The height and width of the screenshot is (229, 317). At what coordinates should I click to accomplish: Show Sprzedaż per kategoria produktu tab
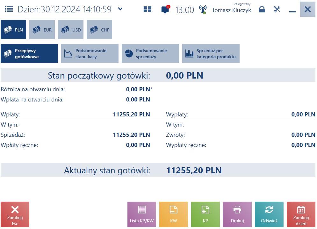(x=211, y=53)
